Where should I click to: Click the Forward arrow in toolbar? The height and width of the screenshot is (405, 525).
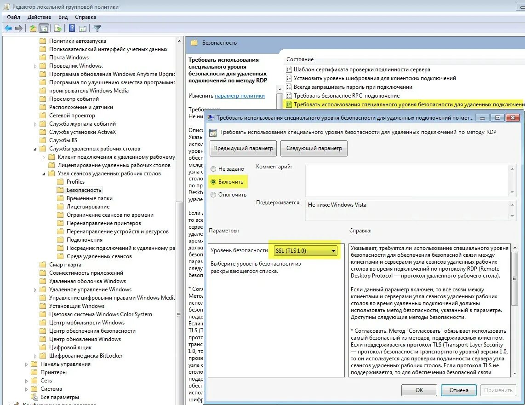pyautogui.click(x=19, y=29)
